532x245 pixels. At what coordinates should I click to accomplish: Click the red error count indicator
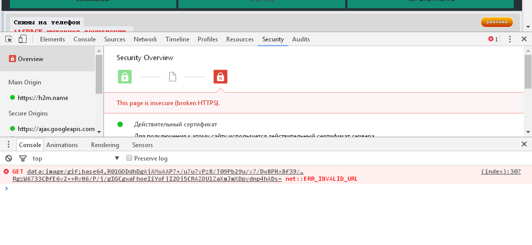coord(493,39)
